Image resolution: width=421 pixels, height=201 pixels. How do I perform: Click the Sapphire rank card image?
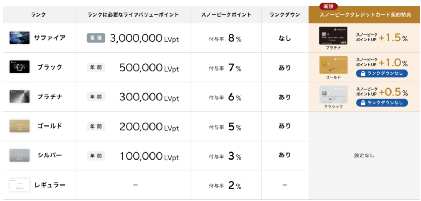tap(20, 38)
